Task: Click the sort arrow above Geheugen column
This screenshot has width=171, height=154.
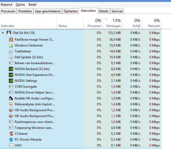Action: pos(107,20)
